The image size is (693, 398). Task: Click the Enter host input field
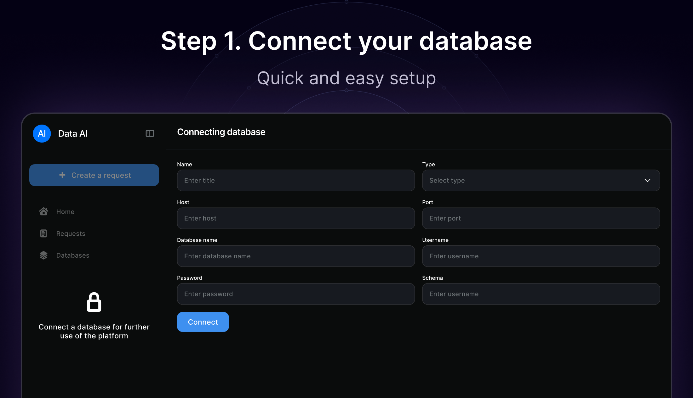coord(296,218)
